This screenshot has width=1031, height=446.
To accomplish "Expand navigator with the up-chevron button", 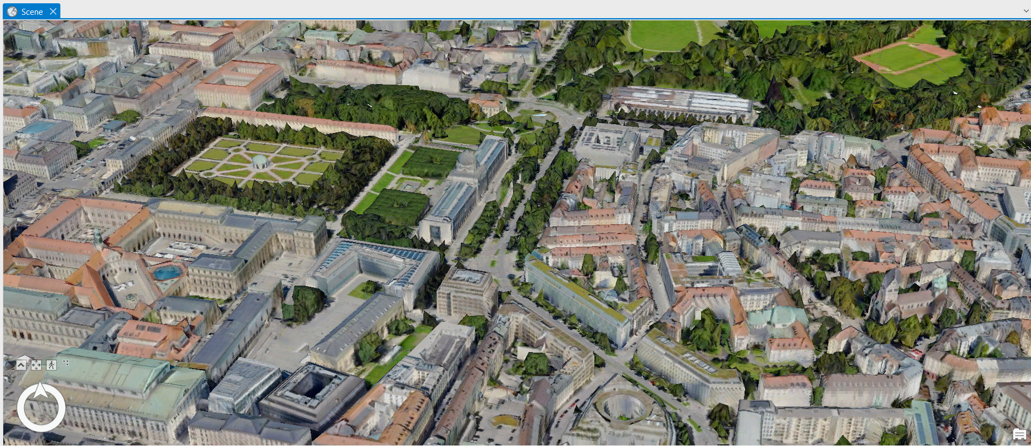I will (x=21, y=365).
